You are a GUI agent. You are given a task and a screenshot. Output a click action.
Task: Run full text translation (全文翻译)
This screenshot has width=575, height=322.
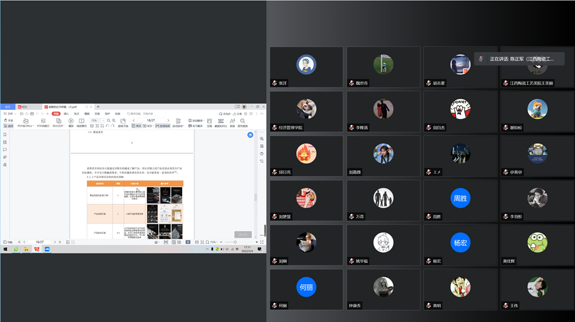pyautogui.click(x=195, y=126)
